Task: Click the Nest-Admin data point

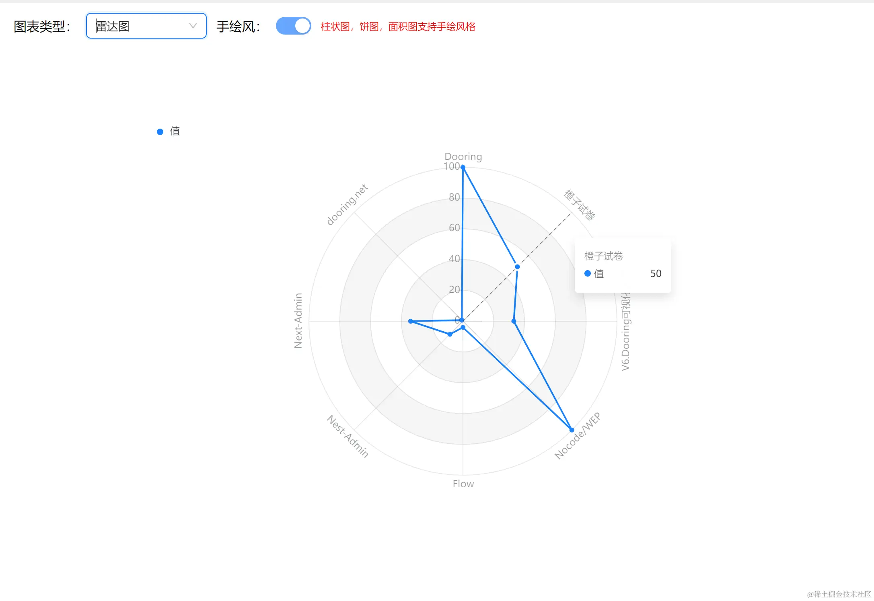Action: [x=450, y=334]
